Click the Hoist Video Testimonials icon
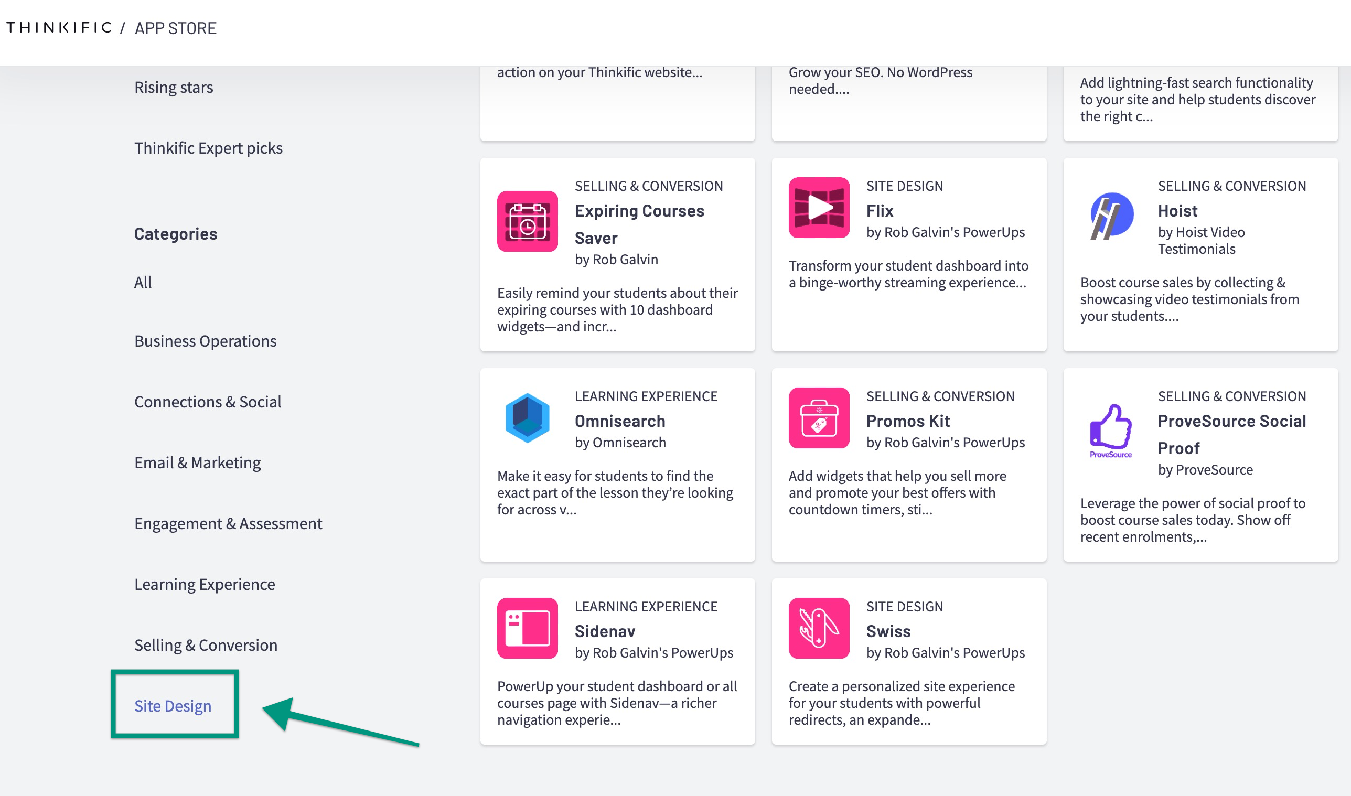This screenshot has height=796, width=1351. 1110,215
